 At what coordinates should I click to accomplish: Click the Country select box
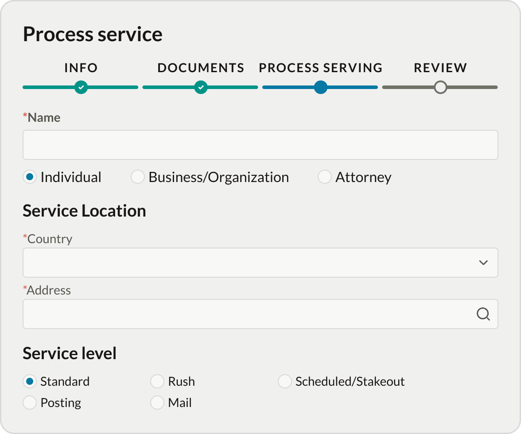point(260,263)
